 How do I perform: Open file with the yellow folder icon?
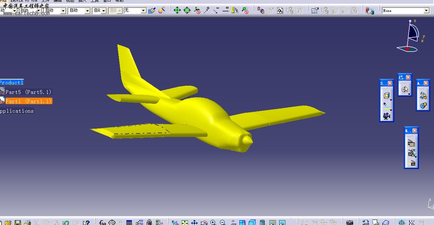click(x=8, y=223)
